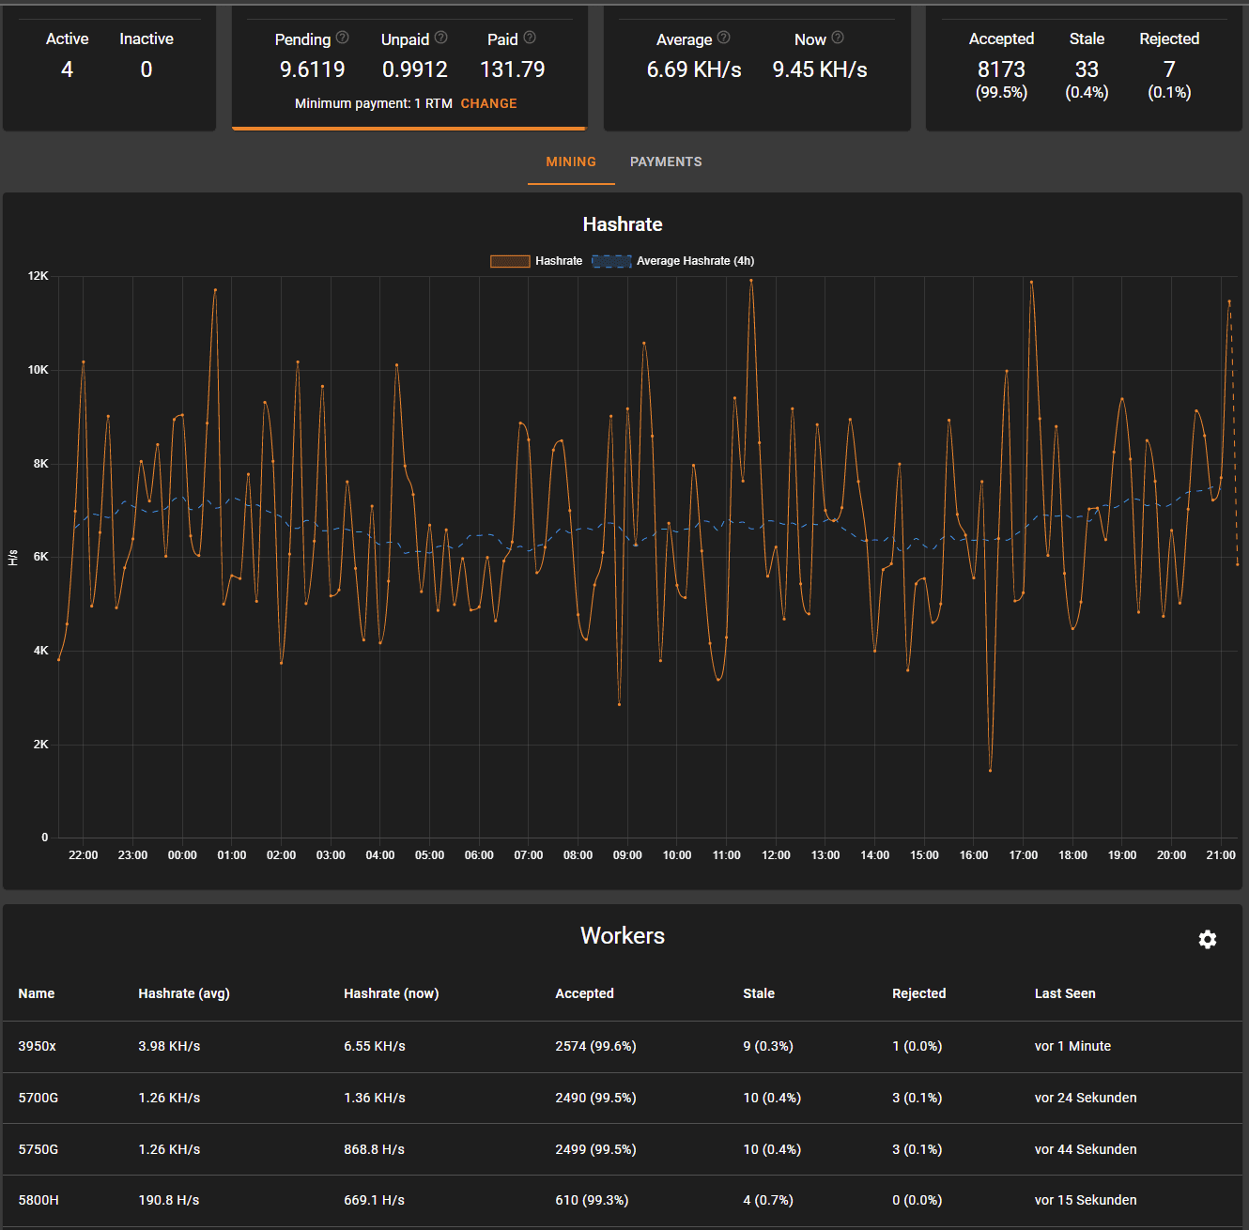Viewport: 1249px width, 1230px height.
Task: Open the Workers settings gear icon
Action: point(1208,939)
